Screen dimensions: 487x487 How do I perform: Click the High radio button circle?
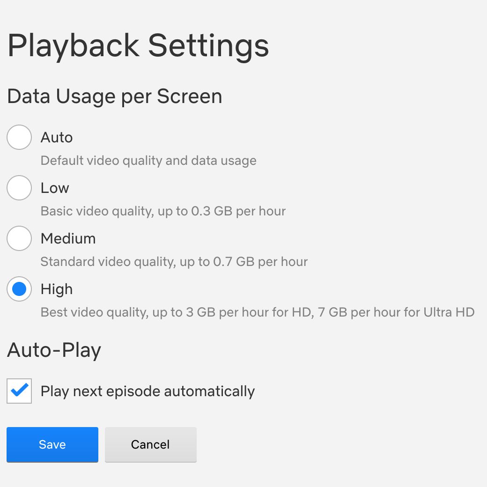pyautogui.click(x=19, y=289)
